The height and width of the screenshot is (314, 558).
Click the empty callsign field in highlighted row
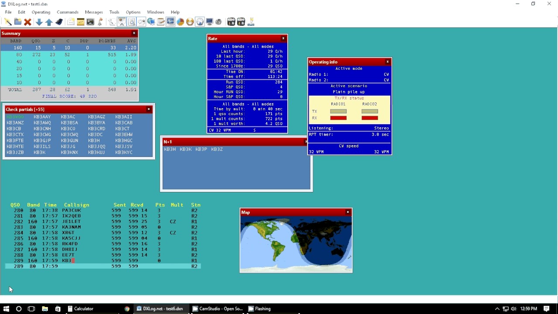click(x=85, y=266)
